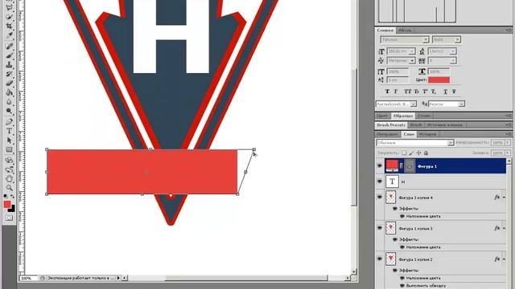Check lock transparent pixels box
The height and width of the screenshot is (289, 515).
click(404, 153)
